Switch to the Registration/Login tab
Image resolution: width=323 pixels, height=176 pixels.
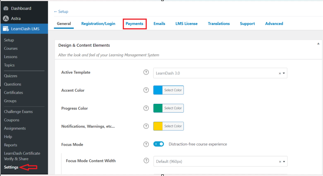click(x=98, y=24)
